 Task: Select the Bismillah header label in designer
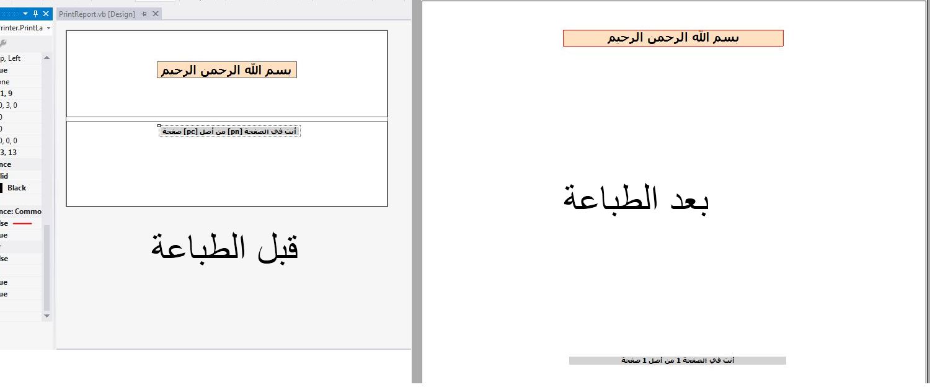point(227,70)
